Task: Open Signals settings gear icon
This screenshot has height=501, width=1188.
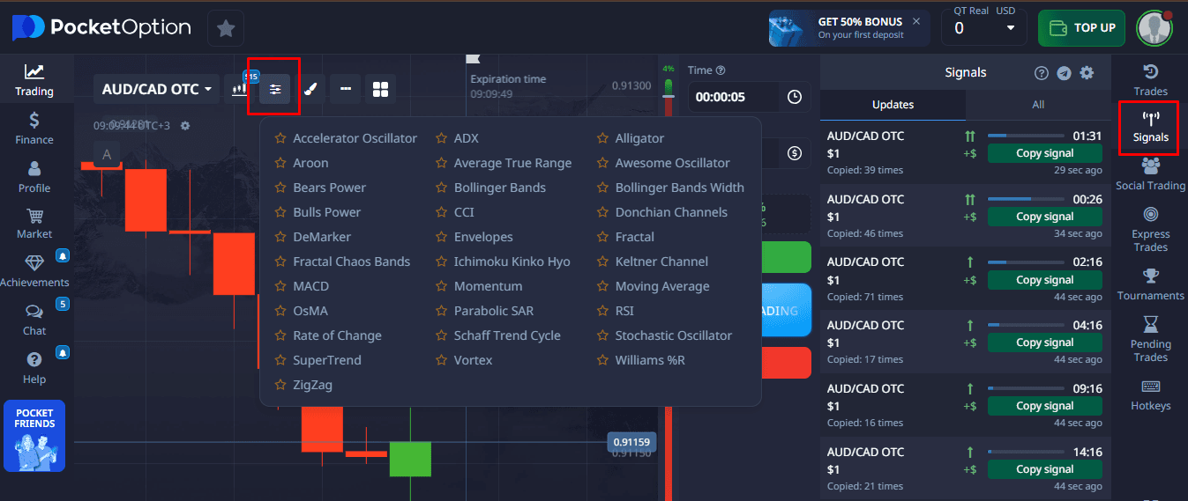Action: tap(1087, 73)
